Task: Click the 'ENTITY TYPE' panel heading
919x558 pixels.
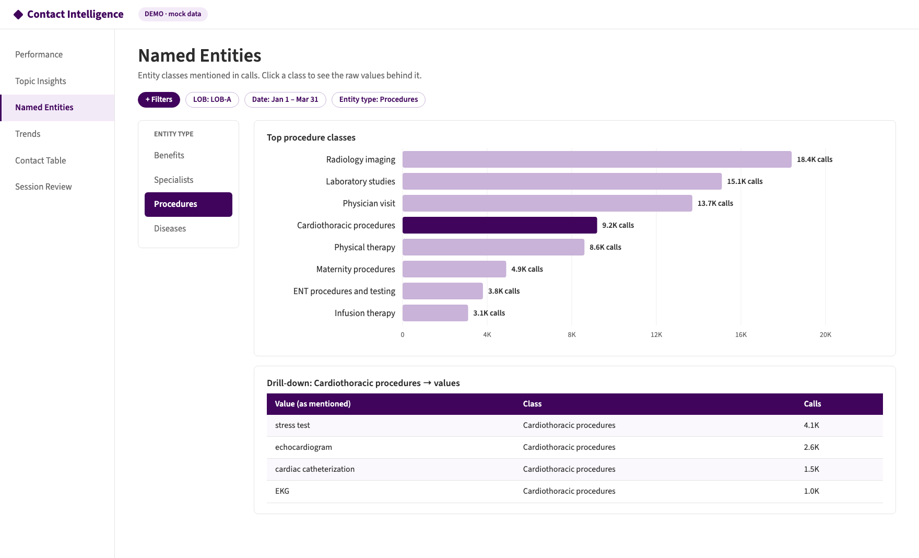Action: 174,134
